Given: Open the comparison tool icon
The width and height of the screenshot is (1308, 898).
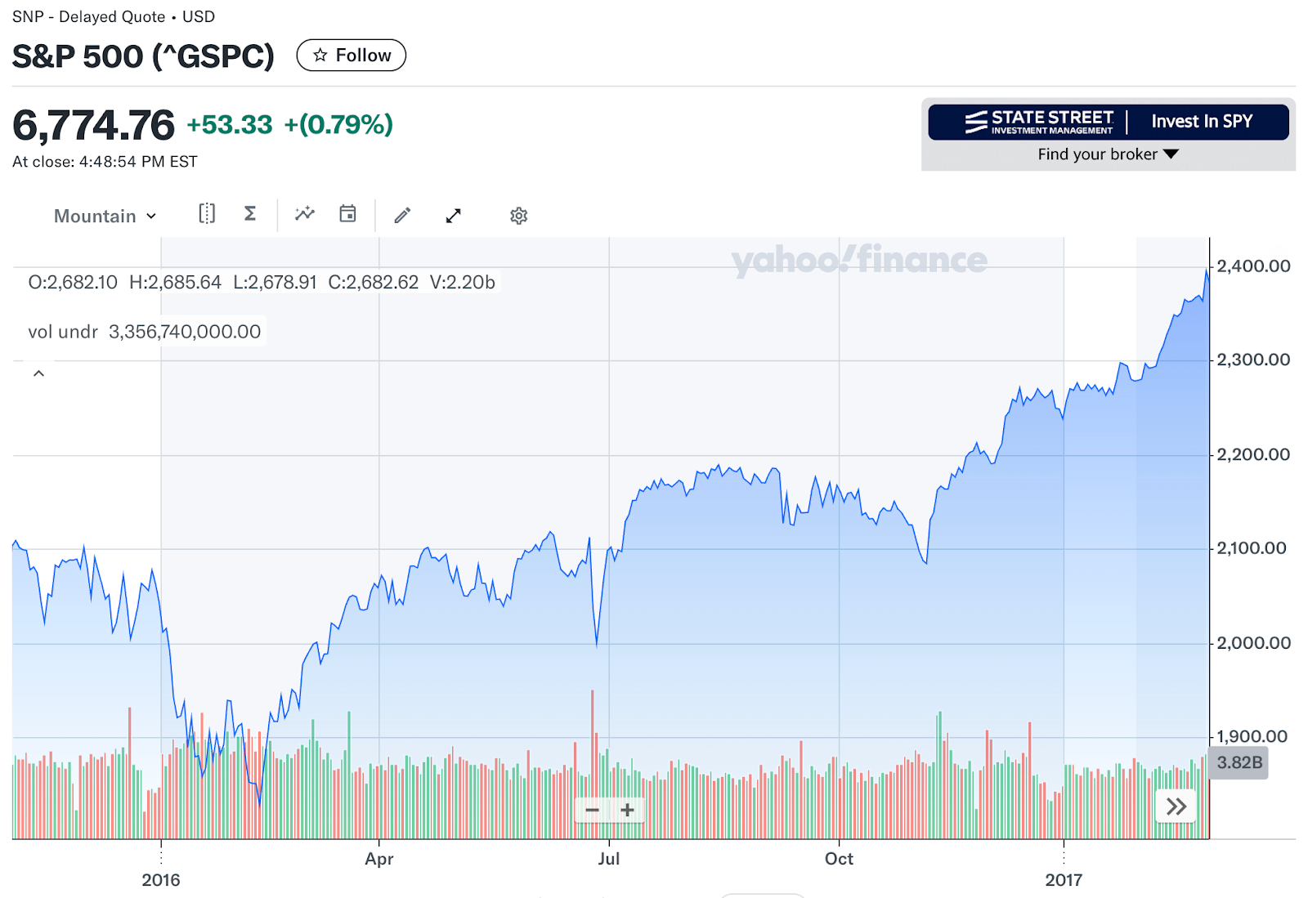Looking at the screenshot, I should pos(207,214).
